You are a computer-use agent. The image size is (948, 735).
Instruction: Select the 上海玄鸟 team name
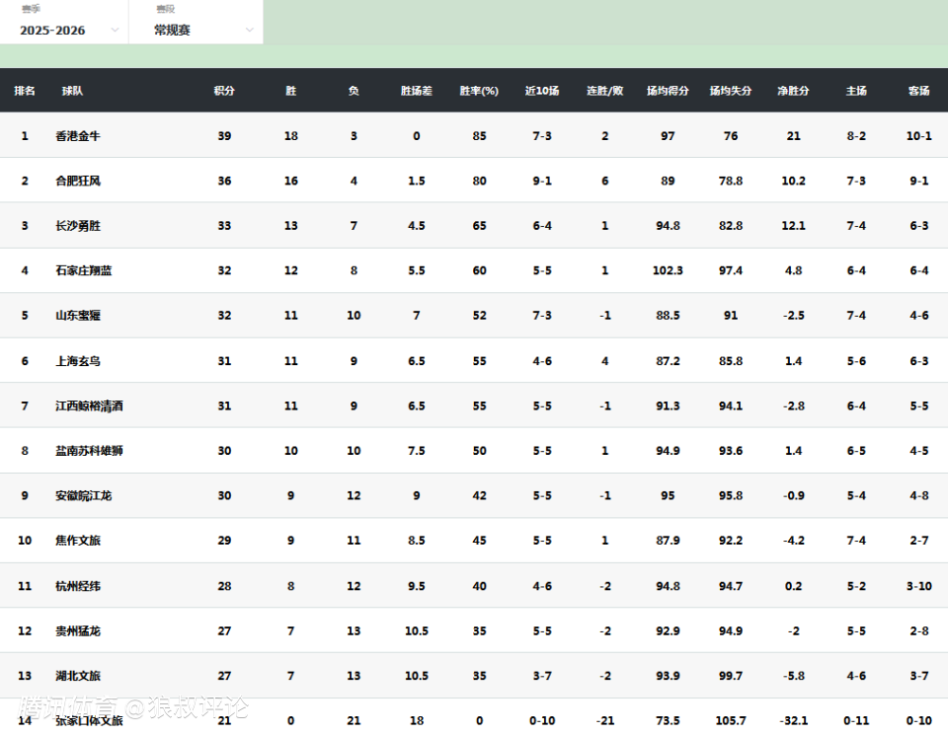78,361
